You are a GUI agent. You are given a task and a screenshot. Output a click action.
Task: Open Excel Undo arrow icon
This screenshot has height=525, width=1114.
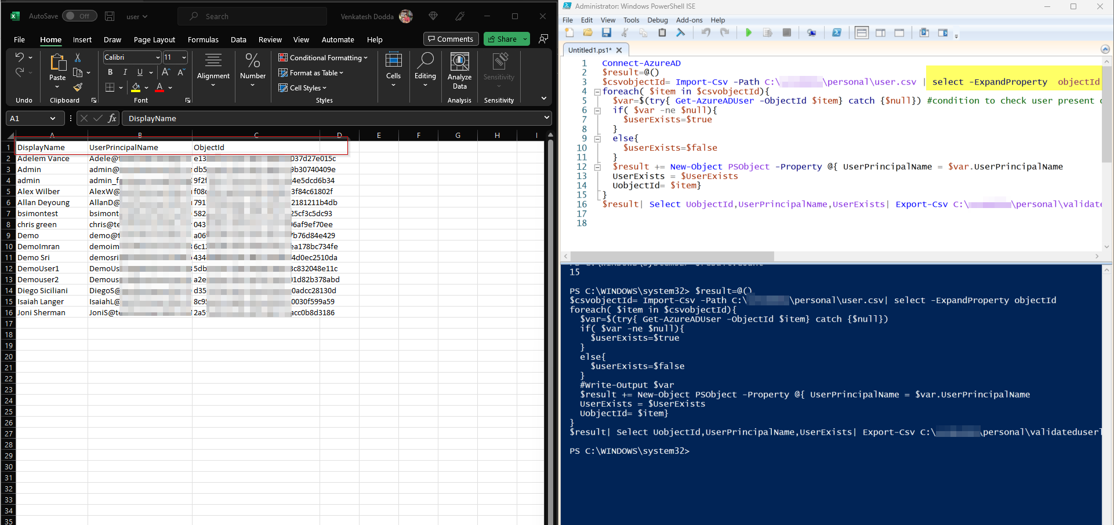click(x=19, y=57)
